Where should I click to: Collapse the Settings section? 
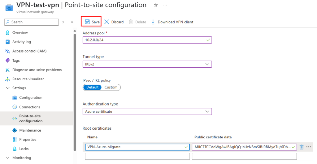[8, 88]
